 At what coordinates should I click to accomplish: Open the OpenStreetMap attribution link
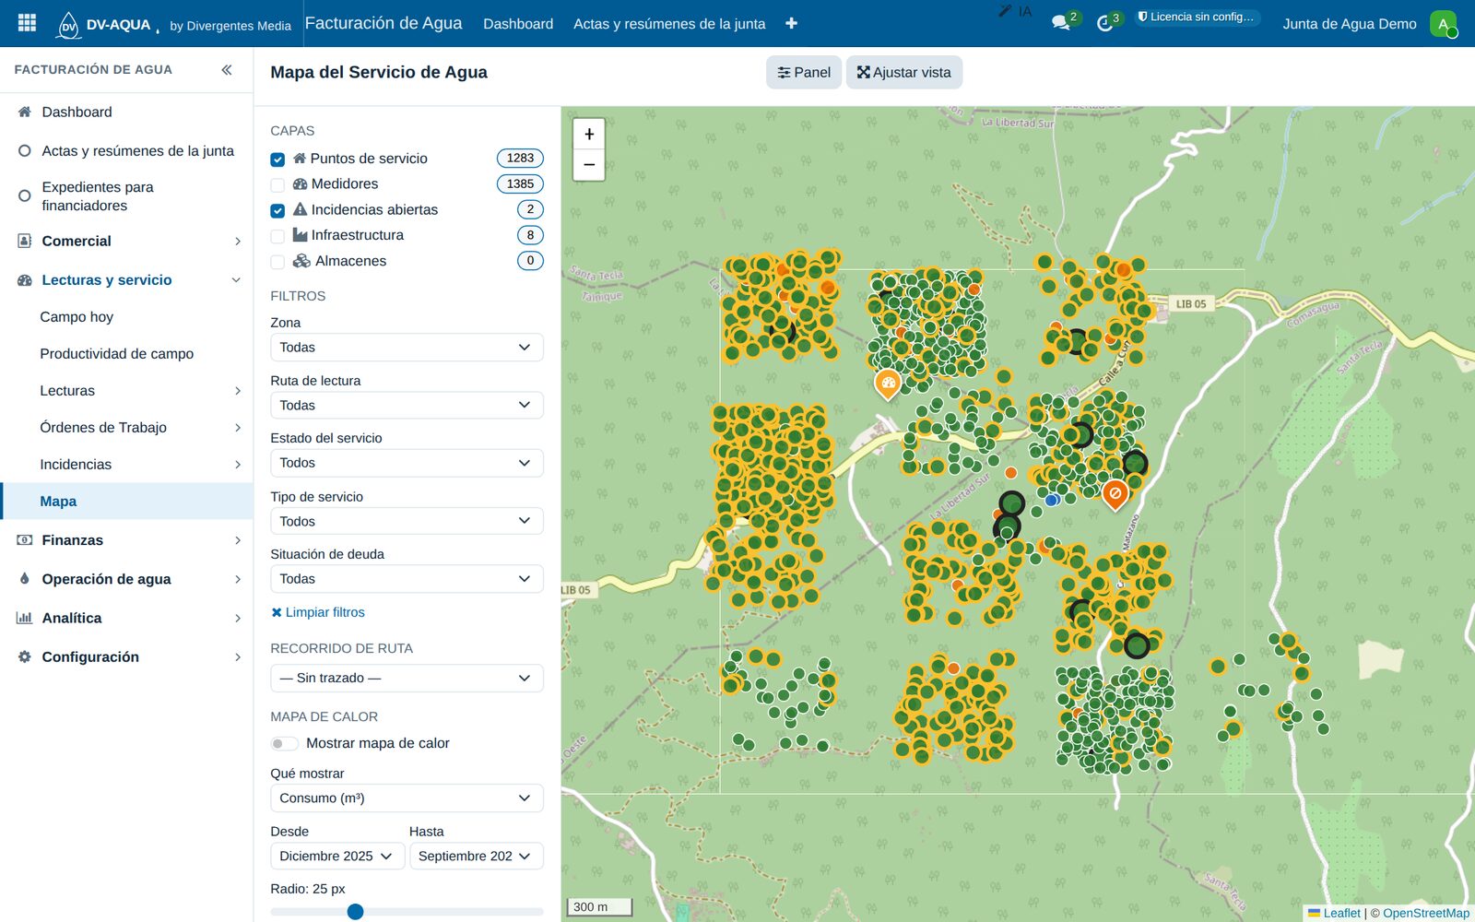(1426, 913)
